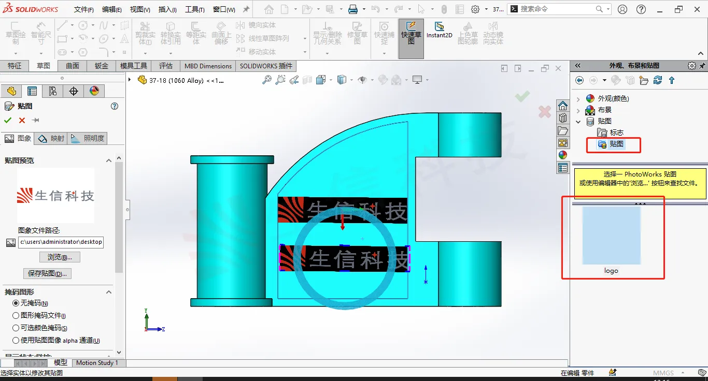Open the Motion Study 1 tab

coord(97,363)
